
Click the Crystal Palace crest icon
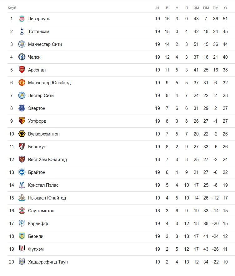22,185
